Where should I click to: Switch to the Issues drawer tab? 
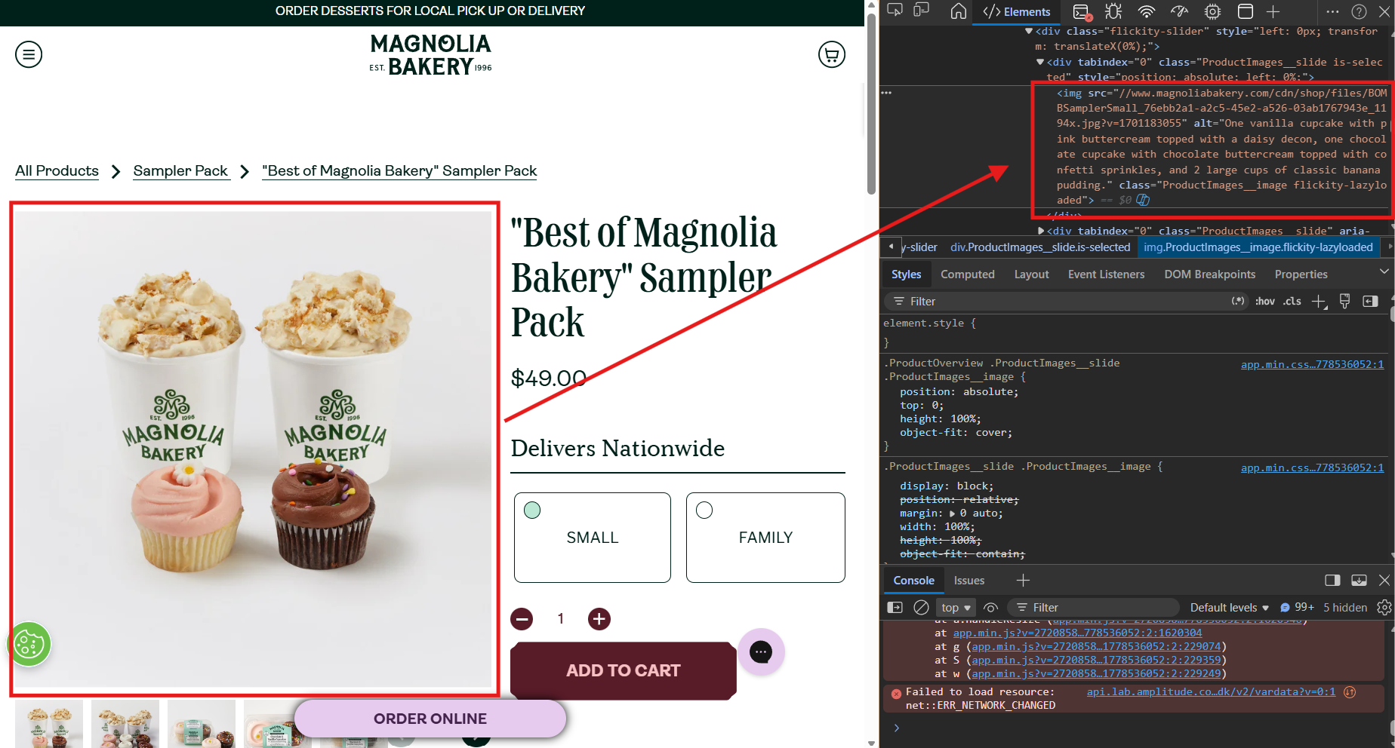tap(968, 580)
